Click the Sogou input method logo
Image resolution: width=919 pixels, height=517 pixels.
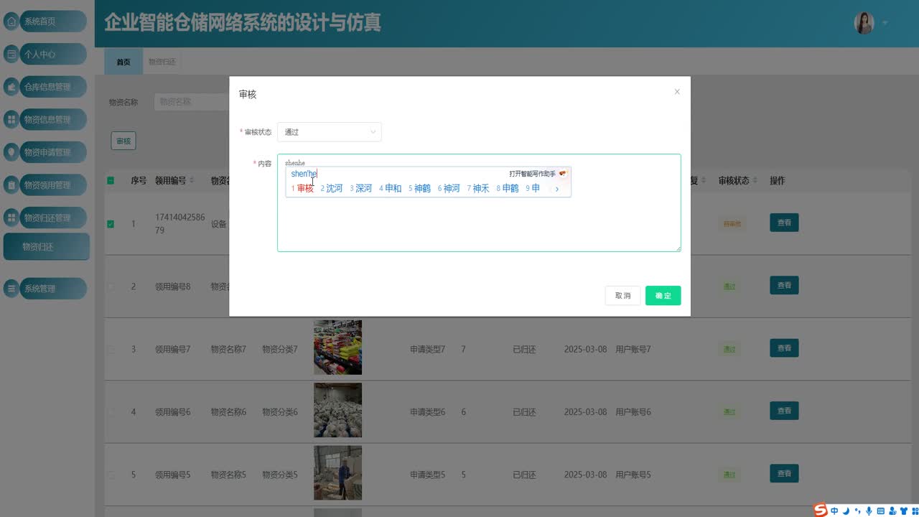[x=821, y=511]
